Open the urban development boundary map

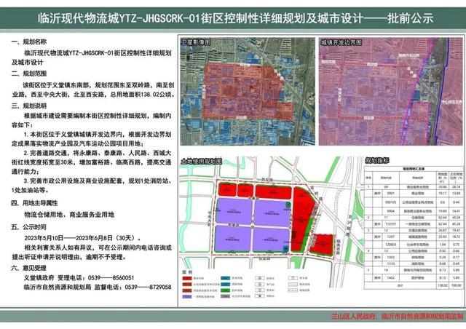pyautogui.click(x=390, y=91)
